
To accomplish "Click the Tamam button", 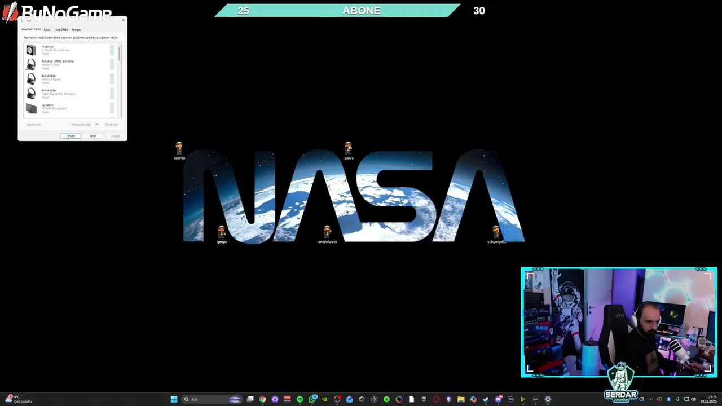I will pos(71,136).
